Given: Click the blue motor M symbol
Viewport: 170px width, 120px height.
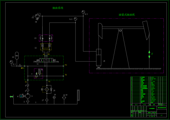Looking at the screenshot, I should tap(21, 96).
